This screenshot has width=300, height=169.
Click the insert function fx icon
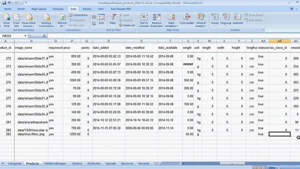click(44, 36)
